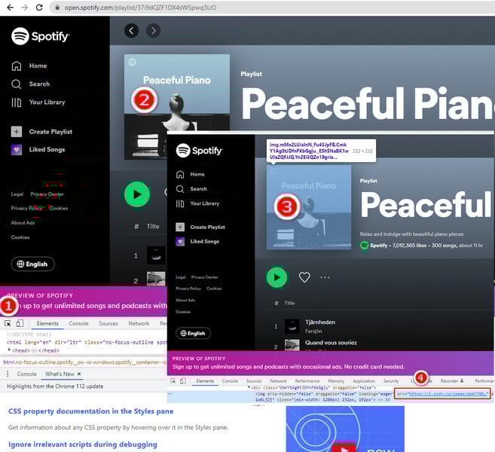Open Legal link in back window sidebar

17,194
